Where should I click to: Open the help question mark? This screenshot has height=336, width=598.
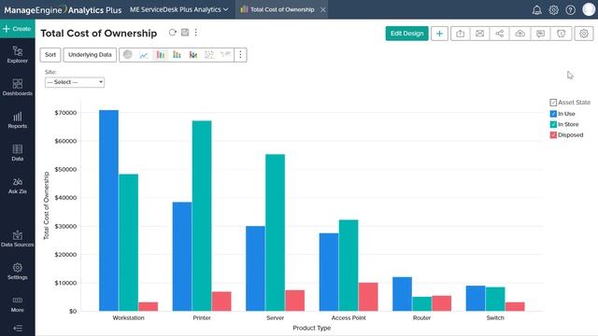coord(571,10)
